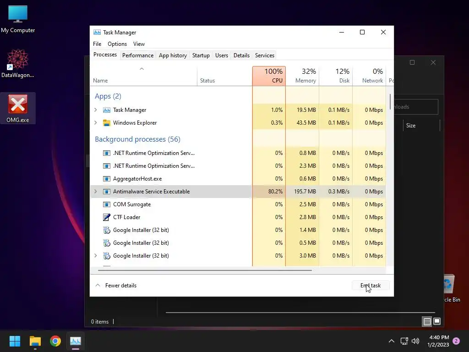The image size is (469, 352).
Task: Switch to the Startup tab
Action: coord(201,55)
